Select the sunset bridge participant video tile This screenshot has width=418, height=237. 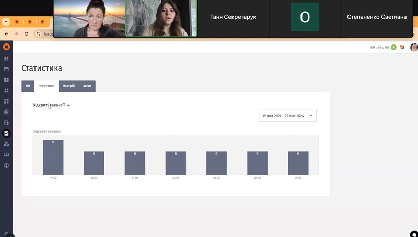click(89, 18)
